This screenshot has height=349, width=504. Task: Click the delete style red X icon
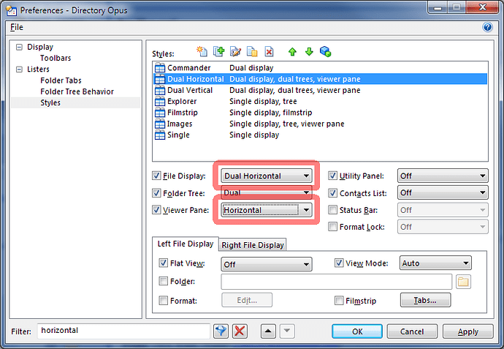tap(270, 51)
